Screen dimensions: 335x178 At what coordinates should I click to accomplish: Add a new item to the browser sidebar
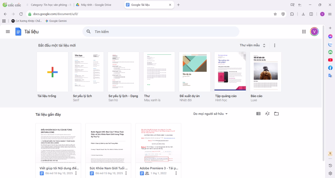tap(330, 28)
